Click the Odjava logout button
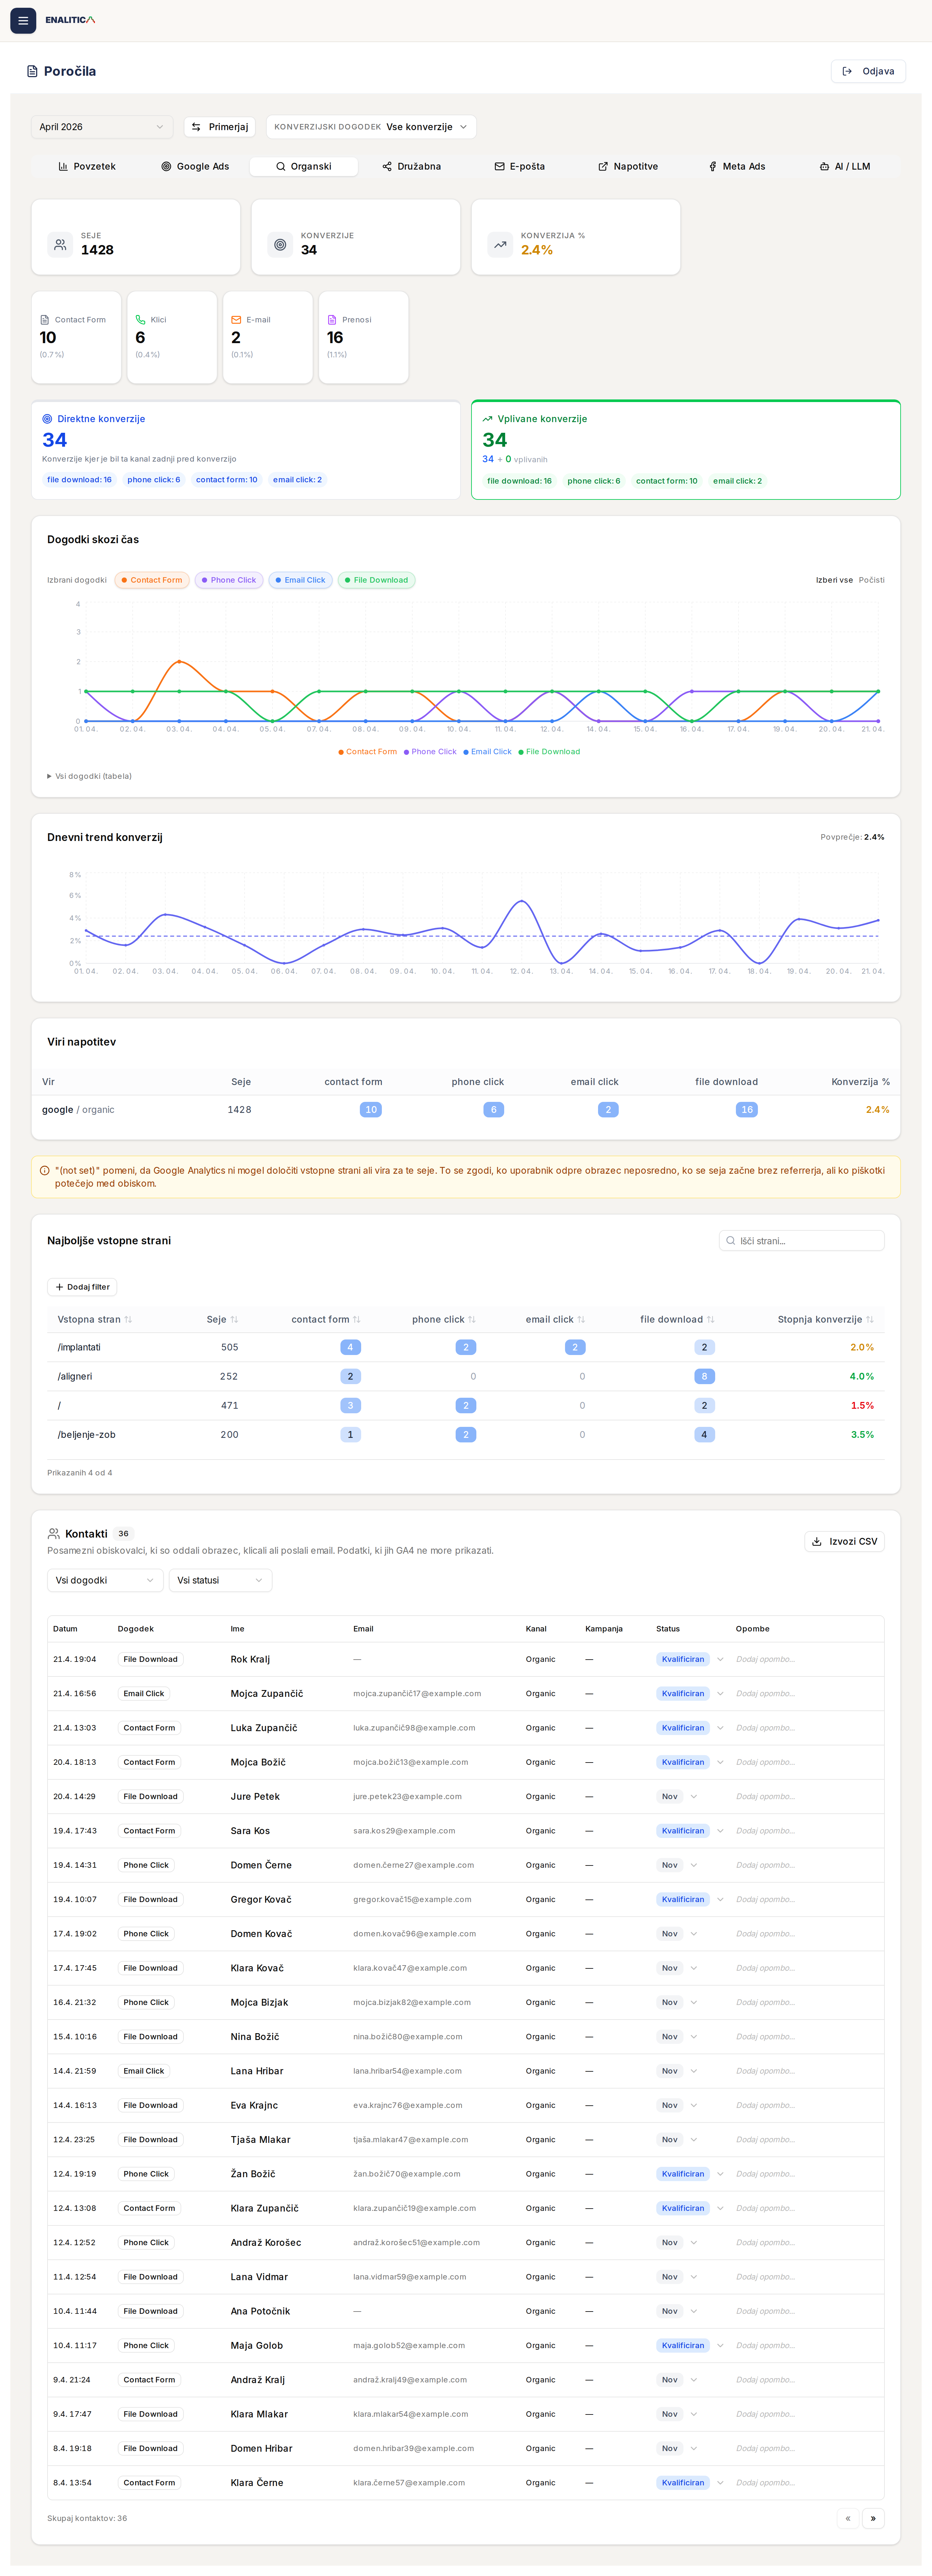This screenshot has height=2576, width=932. 868,71
